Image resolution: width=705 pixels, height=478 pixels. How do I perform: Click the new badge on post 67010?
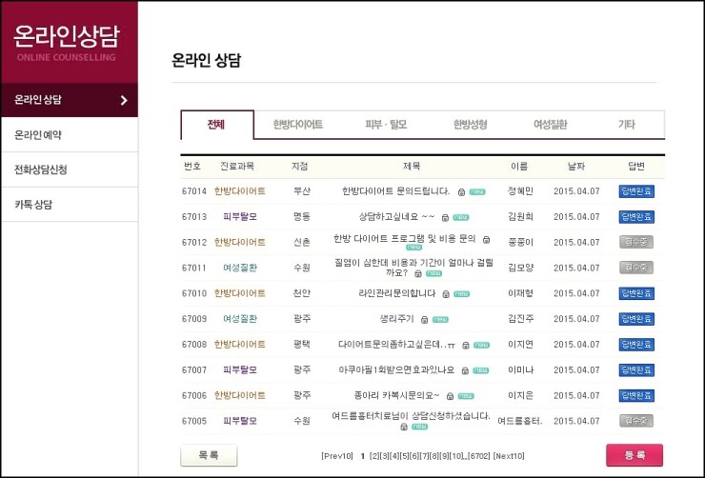point(462,294)
